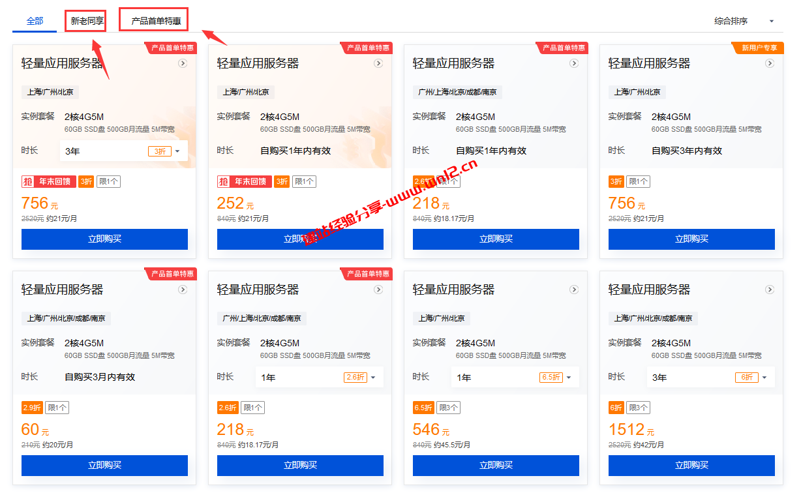801x493 pixels.
Task: Open the 综合排序 sort dropdown
Action: point(744,21)
